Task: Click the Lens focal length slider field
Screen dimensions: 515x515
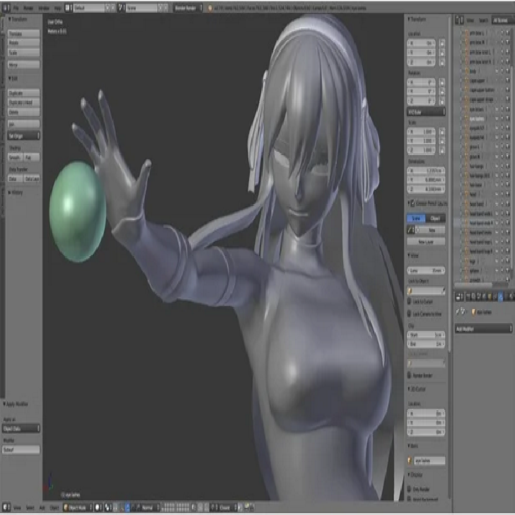Action: tap(426, 270)
